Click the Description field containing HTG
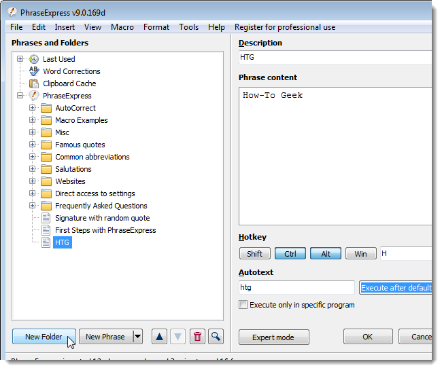The width and height of the screenshot is (442, 370). tap(335, 58)
